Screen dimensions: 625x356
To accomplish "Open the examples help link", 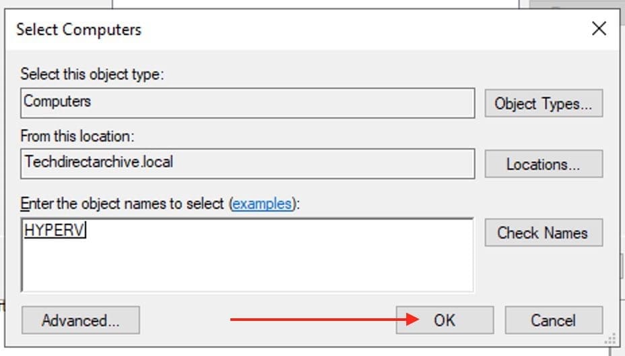I will coord(262,204).
